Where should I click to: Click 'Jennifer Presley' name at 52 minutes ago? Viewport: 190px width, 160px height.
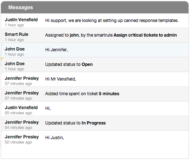22,137
